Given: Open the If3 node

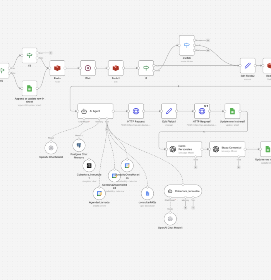Looking at the screenshot, I should 29,55.
